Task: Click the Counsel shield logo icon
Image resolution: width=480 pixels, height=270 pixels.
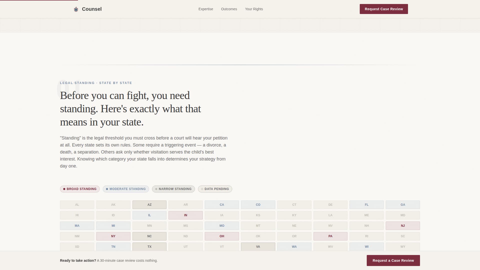Action: (76, 9)
